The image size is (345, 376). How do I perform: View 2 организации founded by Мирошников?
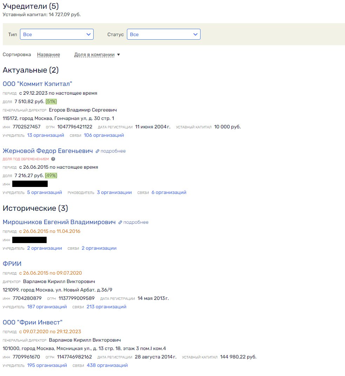pos(45,248)
